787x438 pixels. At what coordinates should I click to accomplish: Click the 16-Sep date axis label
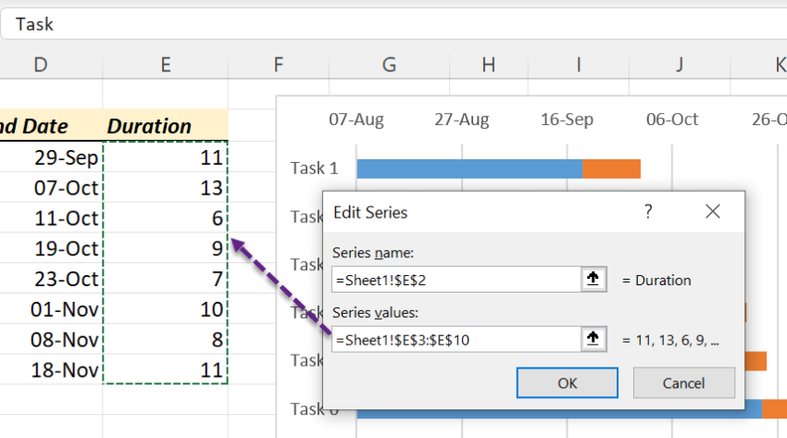pyautogui.click(x=568, y=119)
